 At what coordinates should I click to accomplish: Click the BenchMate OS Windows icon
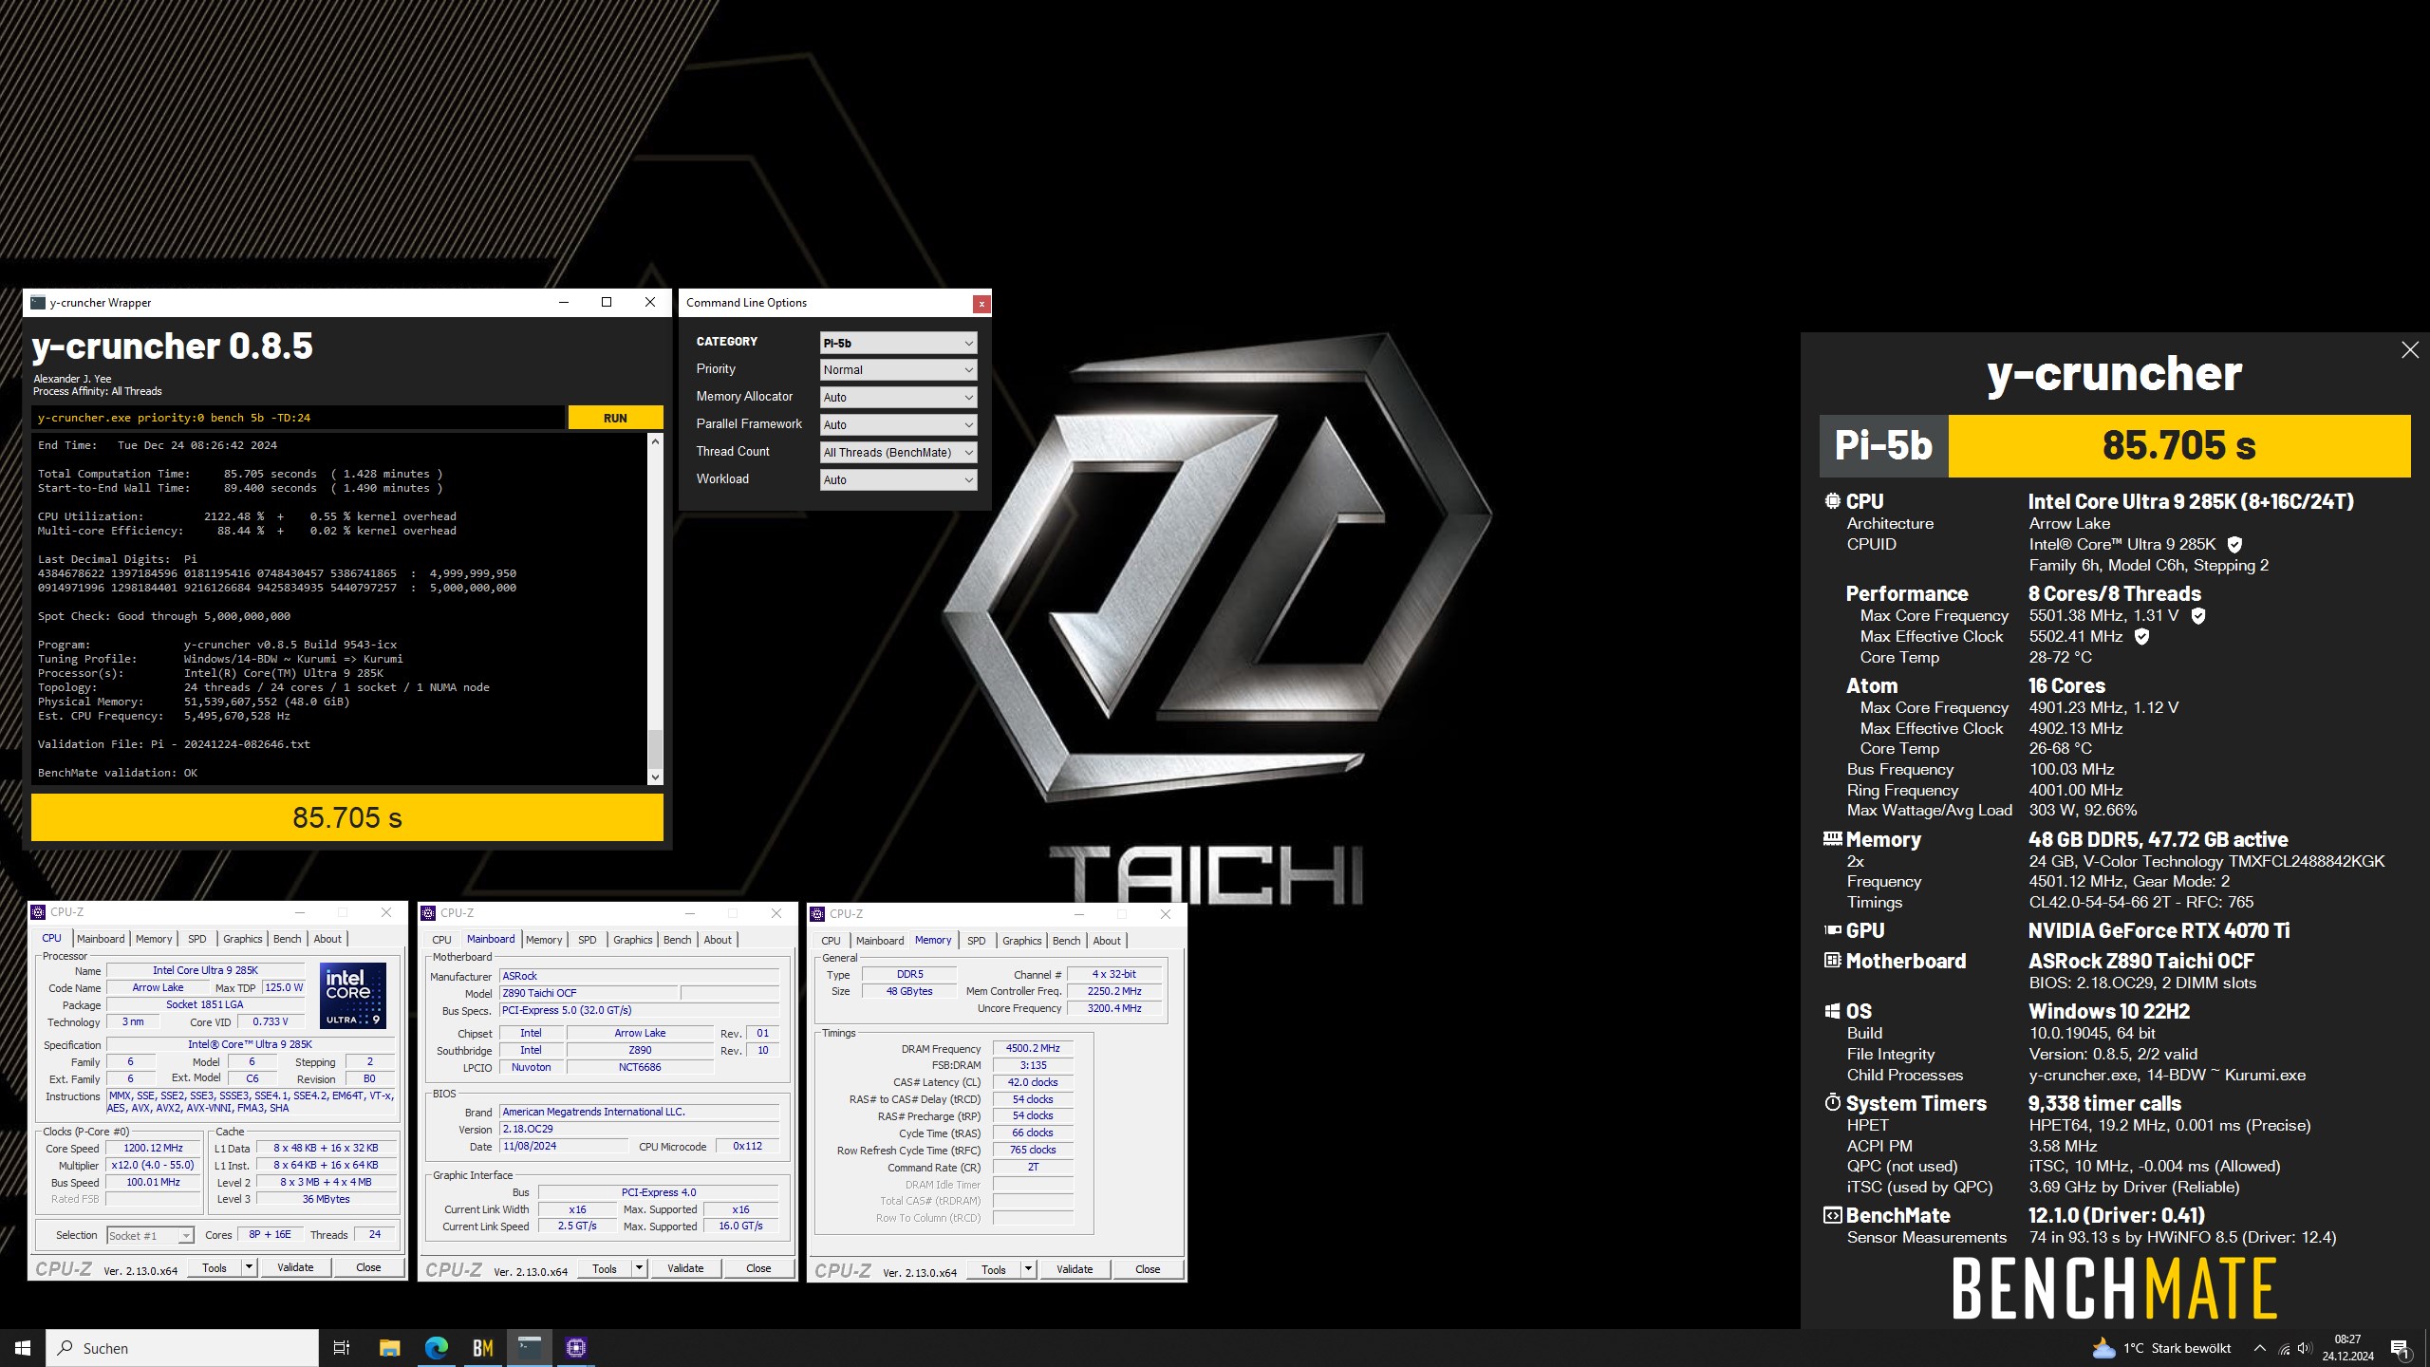pyautogui.click(x=1833, y=1012)
